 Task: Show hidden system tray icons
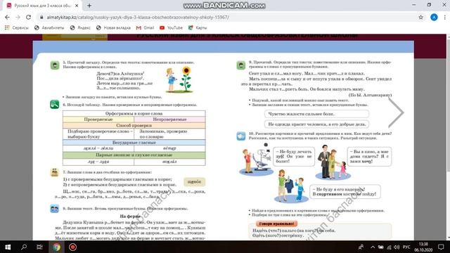(x=373, y=247)
